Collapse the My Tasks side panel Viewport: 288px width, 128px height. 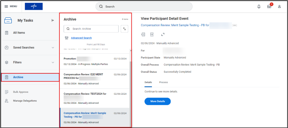coord(53,20)
